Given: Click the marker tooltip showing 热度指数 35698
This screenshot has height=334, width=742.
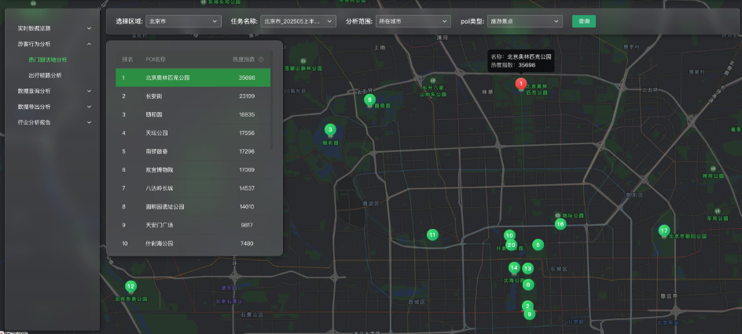Looking at the screenshot, I should [x=520, y=61].
